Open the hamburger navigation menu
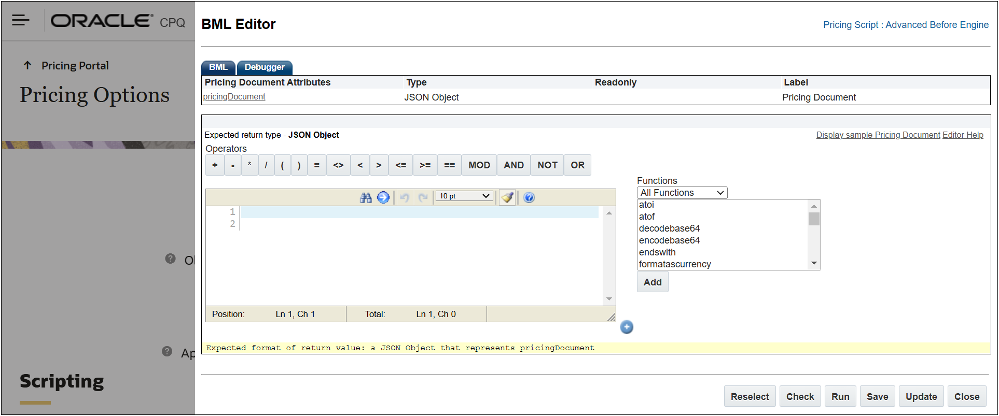 pyautogui.click(x=21, y=20)
